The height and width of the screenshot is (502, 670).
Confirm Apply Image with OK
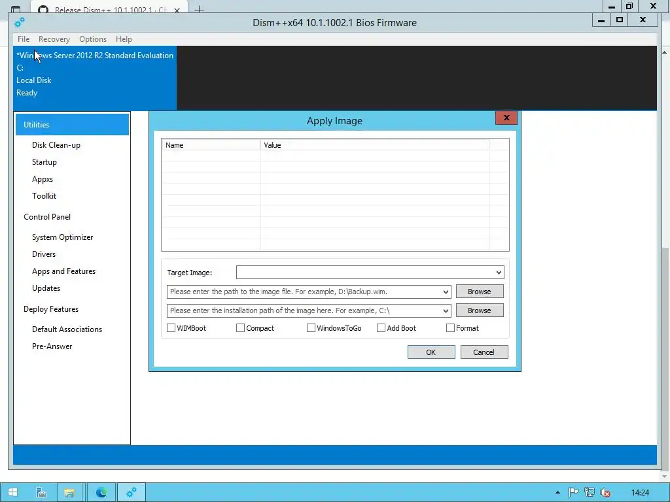click(x=431, y=352)
